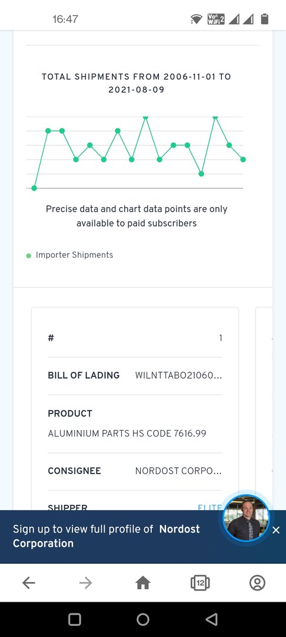The width and height of the screenshot is (286, 637).
Task: Click the ELITE shipper link
Action: coord(210,507)
